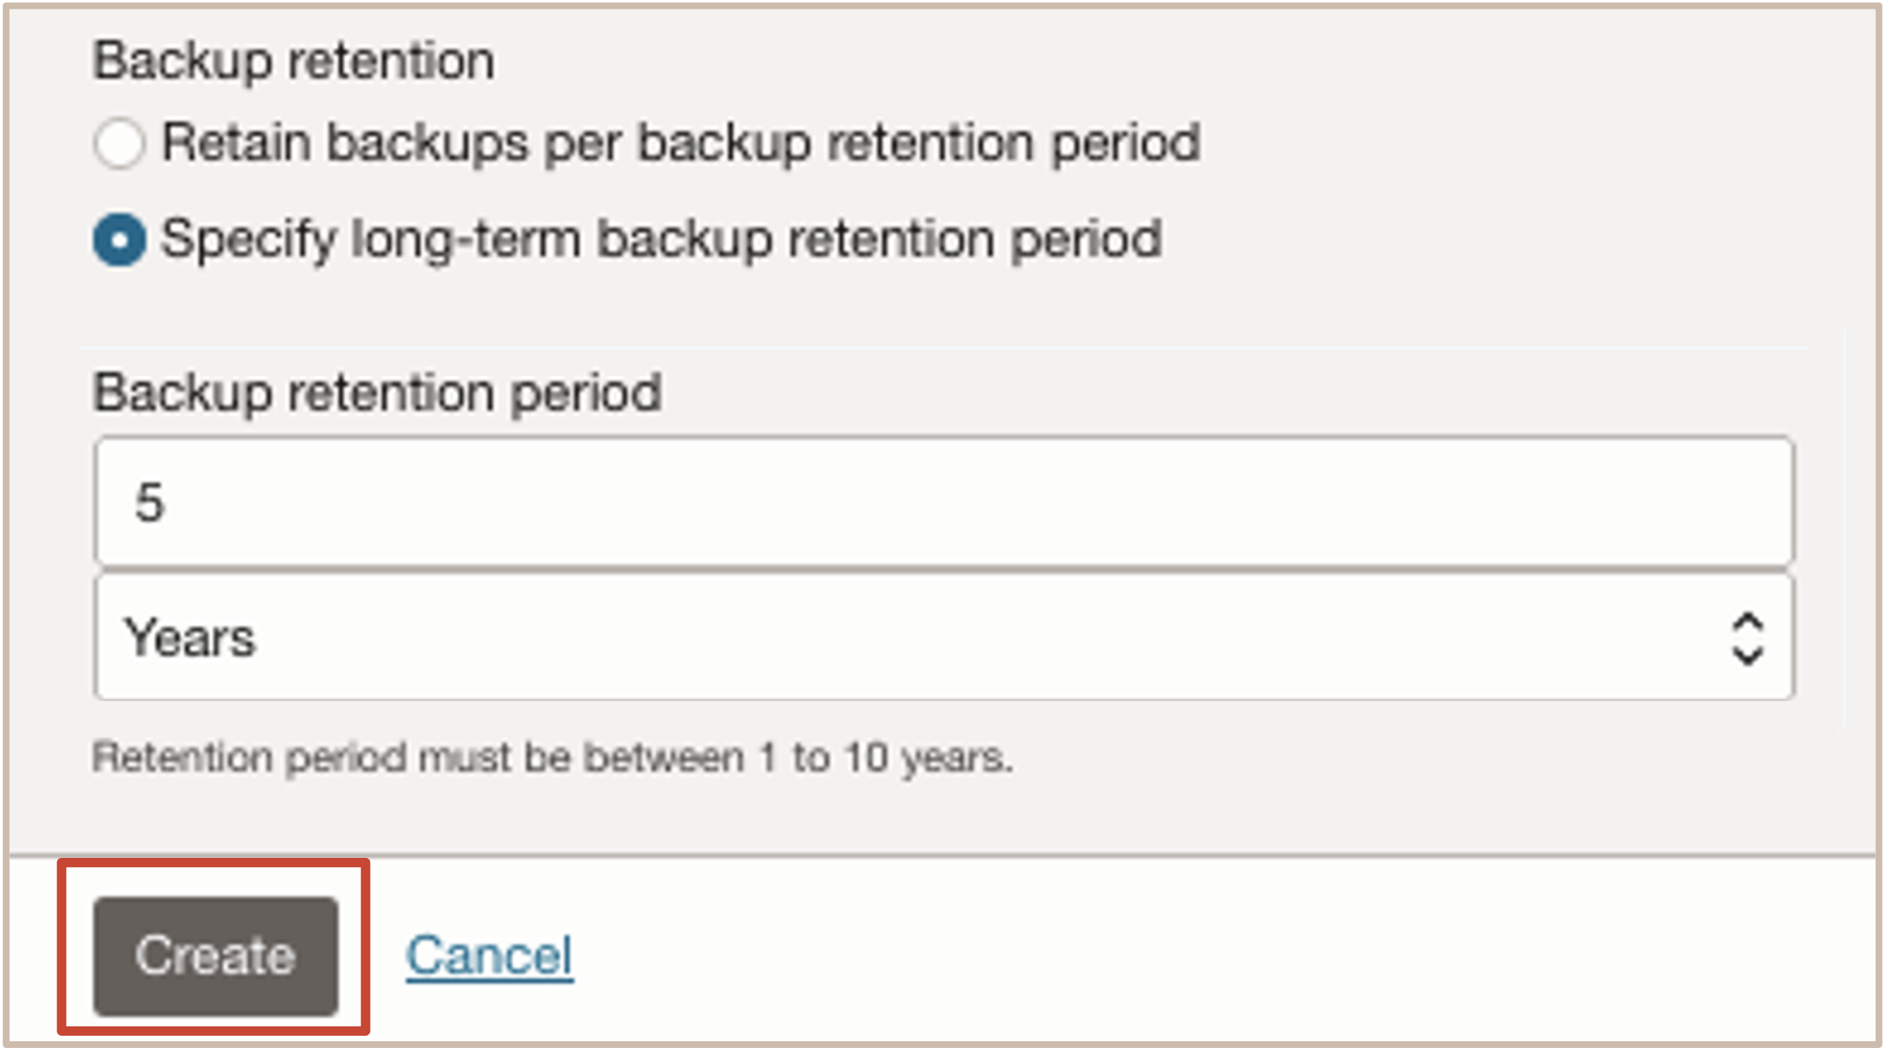Screen dimensions: 1884x1050
Task: Click the 'Retain backups per backup retention period' label text
Action: click(681, 144)
